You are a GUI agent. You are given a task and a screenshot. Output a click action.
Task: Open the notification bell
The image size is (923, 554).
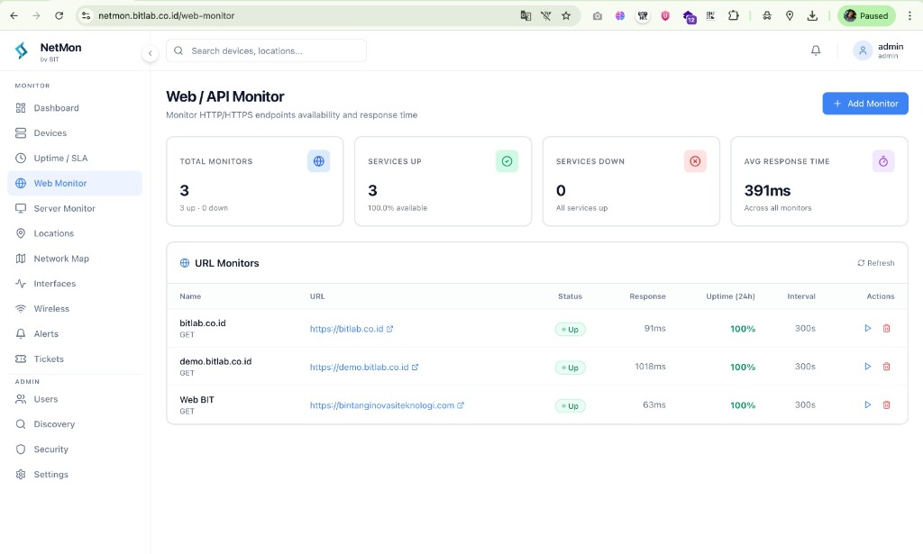point(816,50)
